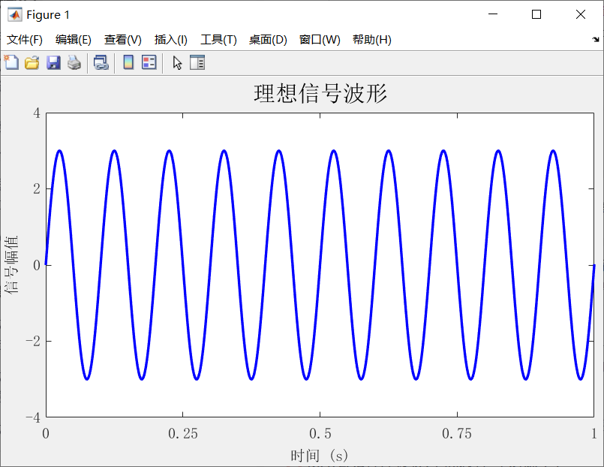The width and height of the screenshot is (604, 467).
Task: Click the x-axis tick label 0.5
Action: [320, 434]
